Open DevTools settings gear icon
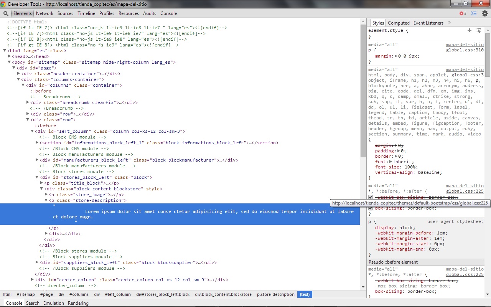491x307 pixels. (485, 13)
